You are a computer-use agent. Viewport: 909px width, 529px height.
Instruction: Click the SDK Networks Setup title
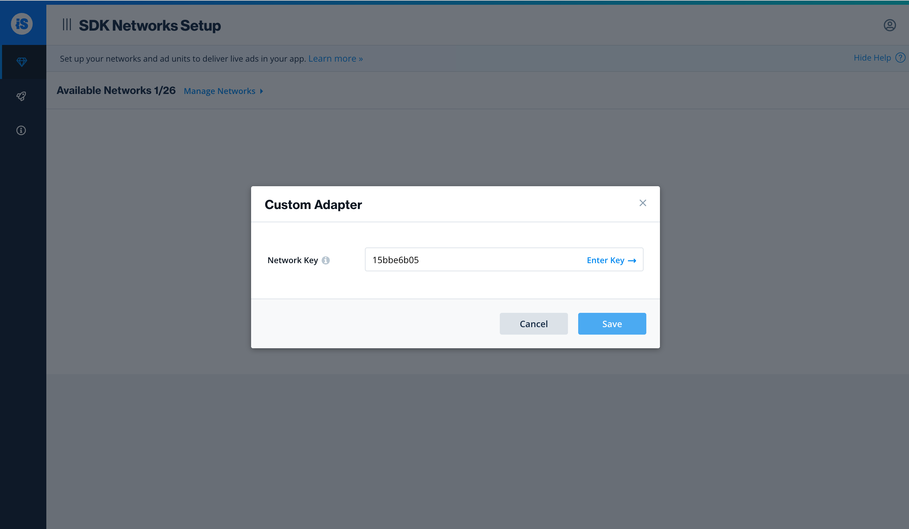(150, 25)
